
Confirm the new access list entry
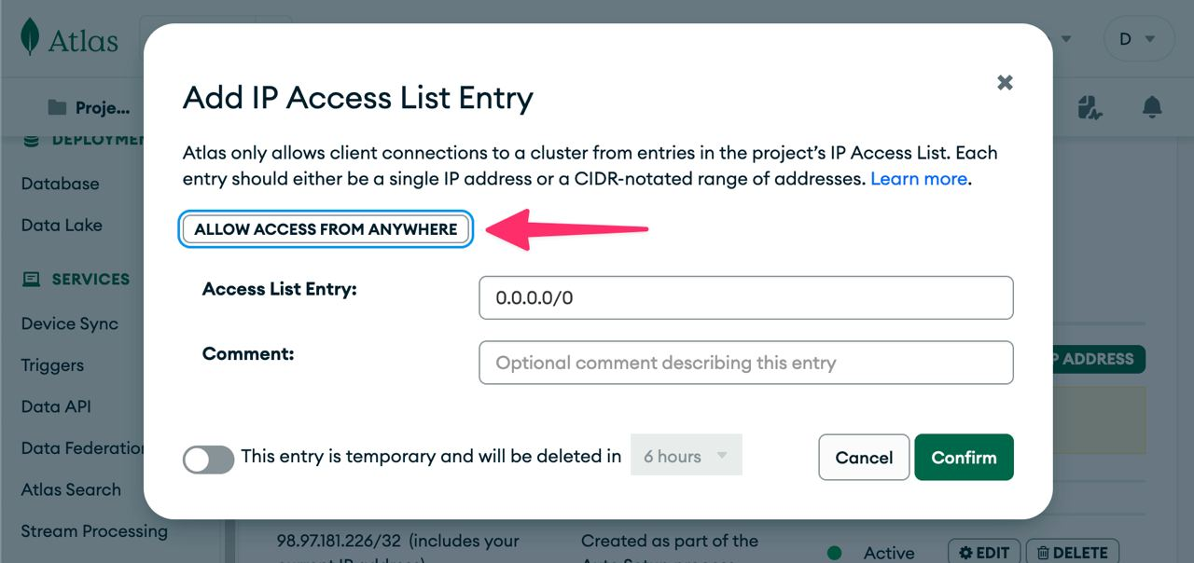[964, 457]
